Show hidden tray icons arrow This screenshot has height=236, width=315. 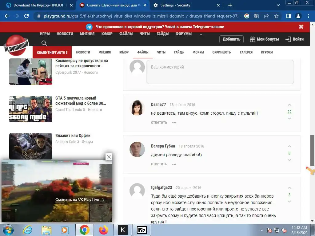tap(261, 230)
